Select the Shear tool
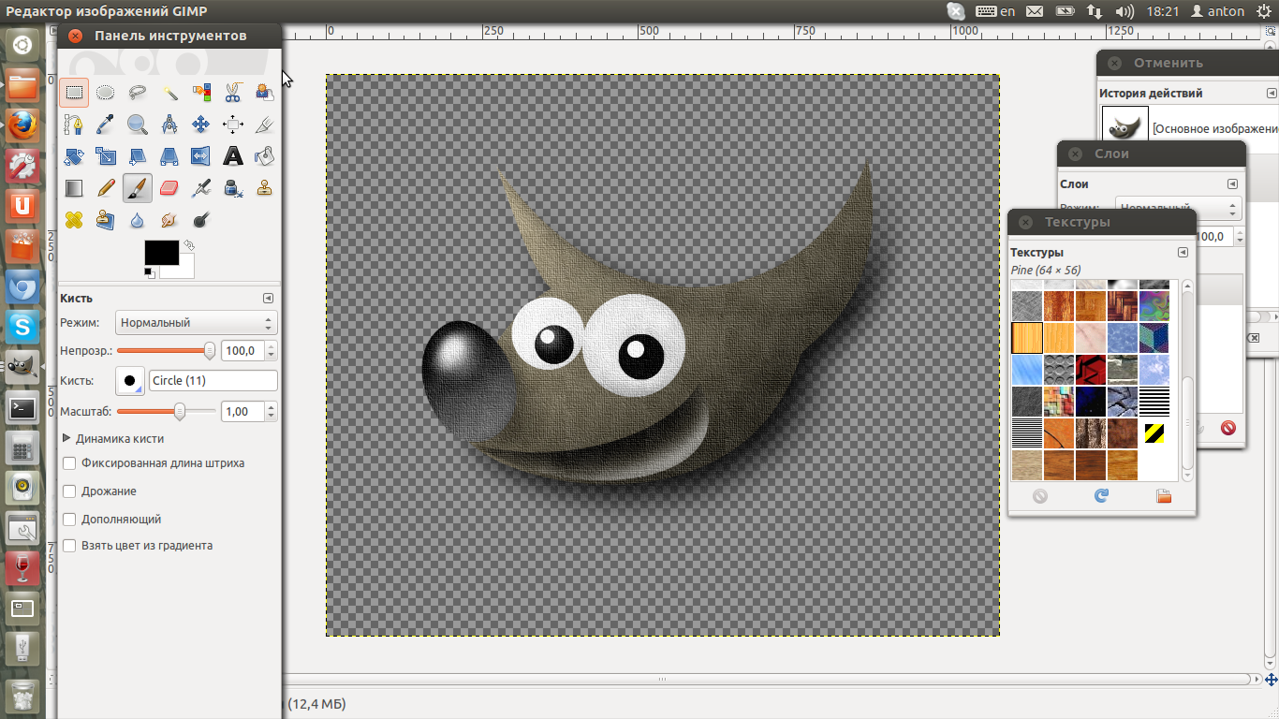1279x719 pixels. (x=138, y=156)
